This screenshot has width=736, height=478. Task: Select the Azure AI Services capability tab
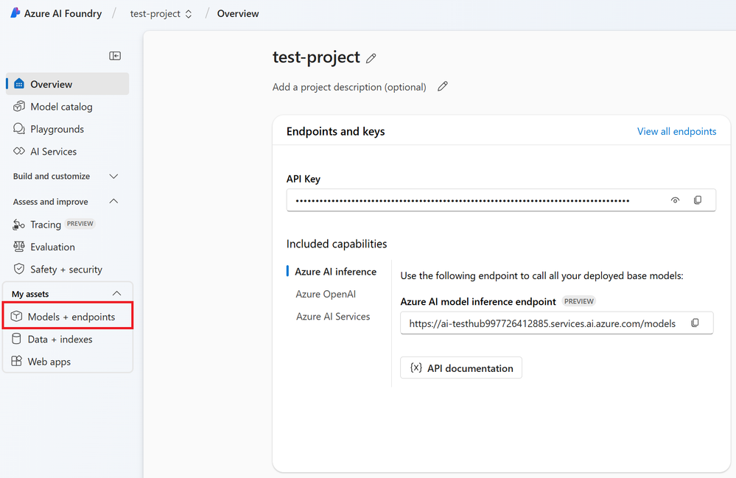(333, 317)
